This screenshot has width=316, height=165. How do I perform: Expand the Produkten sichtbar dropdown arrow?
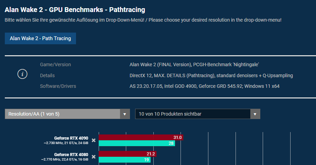tap(255, 114)
